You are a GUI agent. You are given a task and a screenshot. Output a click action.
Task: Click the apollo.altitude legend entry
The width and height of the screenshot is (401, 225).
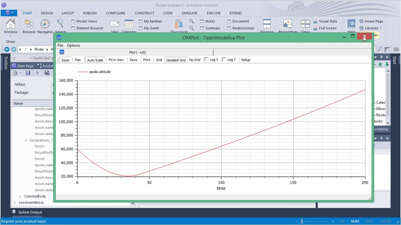pyautogui.click(x=95, y=72)
